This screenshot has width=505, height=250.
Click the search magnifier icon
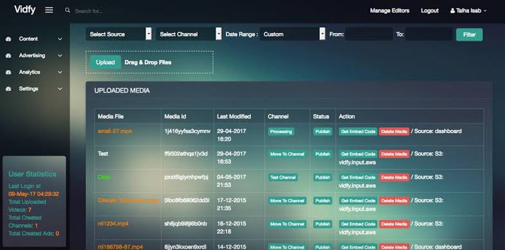pos(67,11)
